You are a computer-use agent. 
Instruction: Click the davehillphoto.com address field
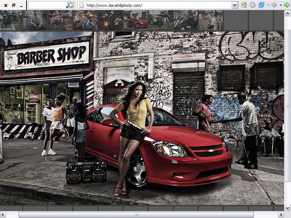[x=156, y=5]
